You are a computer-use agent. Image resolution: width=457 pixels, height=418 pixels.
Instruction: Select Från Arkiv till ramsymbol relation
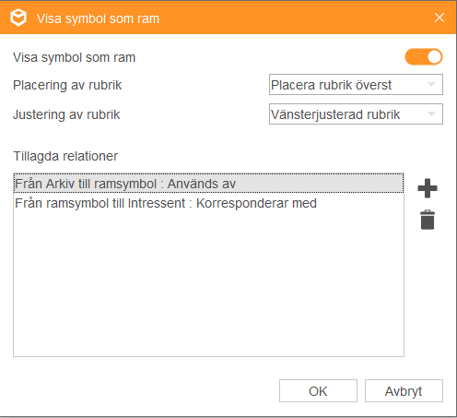(208, 184)
